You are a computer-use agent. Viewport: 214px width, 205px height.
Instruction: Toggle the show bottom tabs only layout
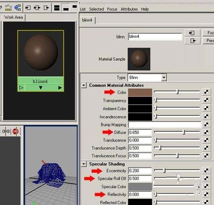(66, 8)
